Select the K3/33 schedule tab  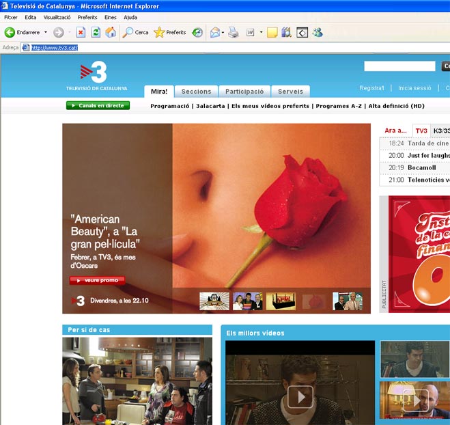[x=440, y=131]
